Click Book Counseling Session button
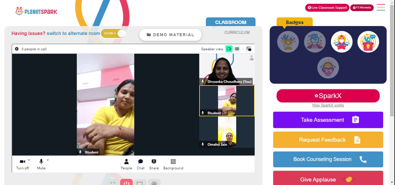Screen dimensions: 395x185 [328, 159]
